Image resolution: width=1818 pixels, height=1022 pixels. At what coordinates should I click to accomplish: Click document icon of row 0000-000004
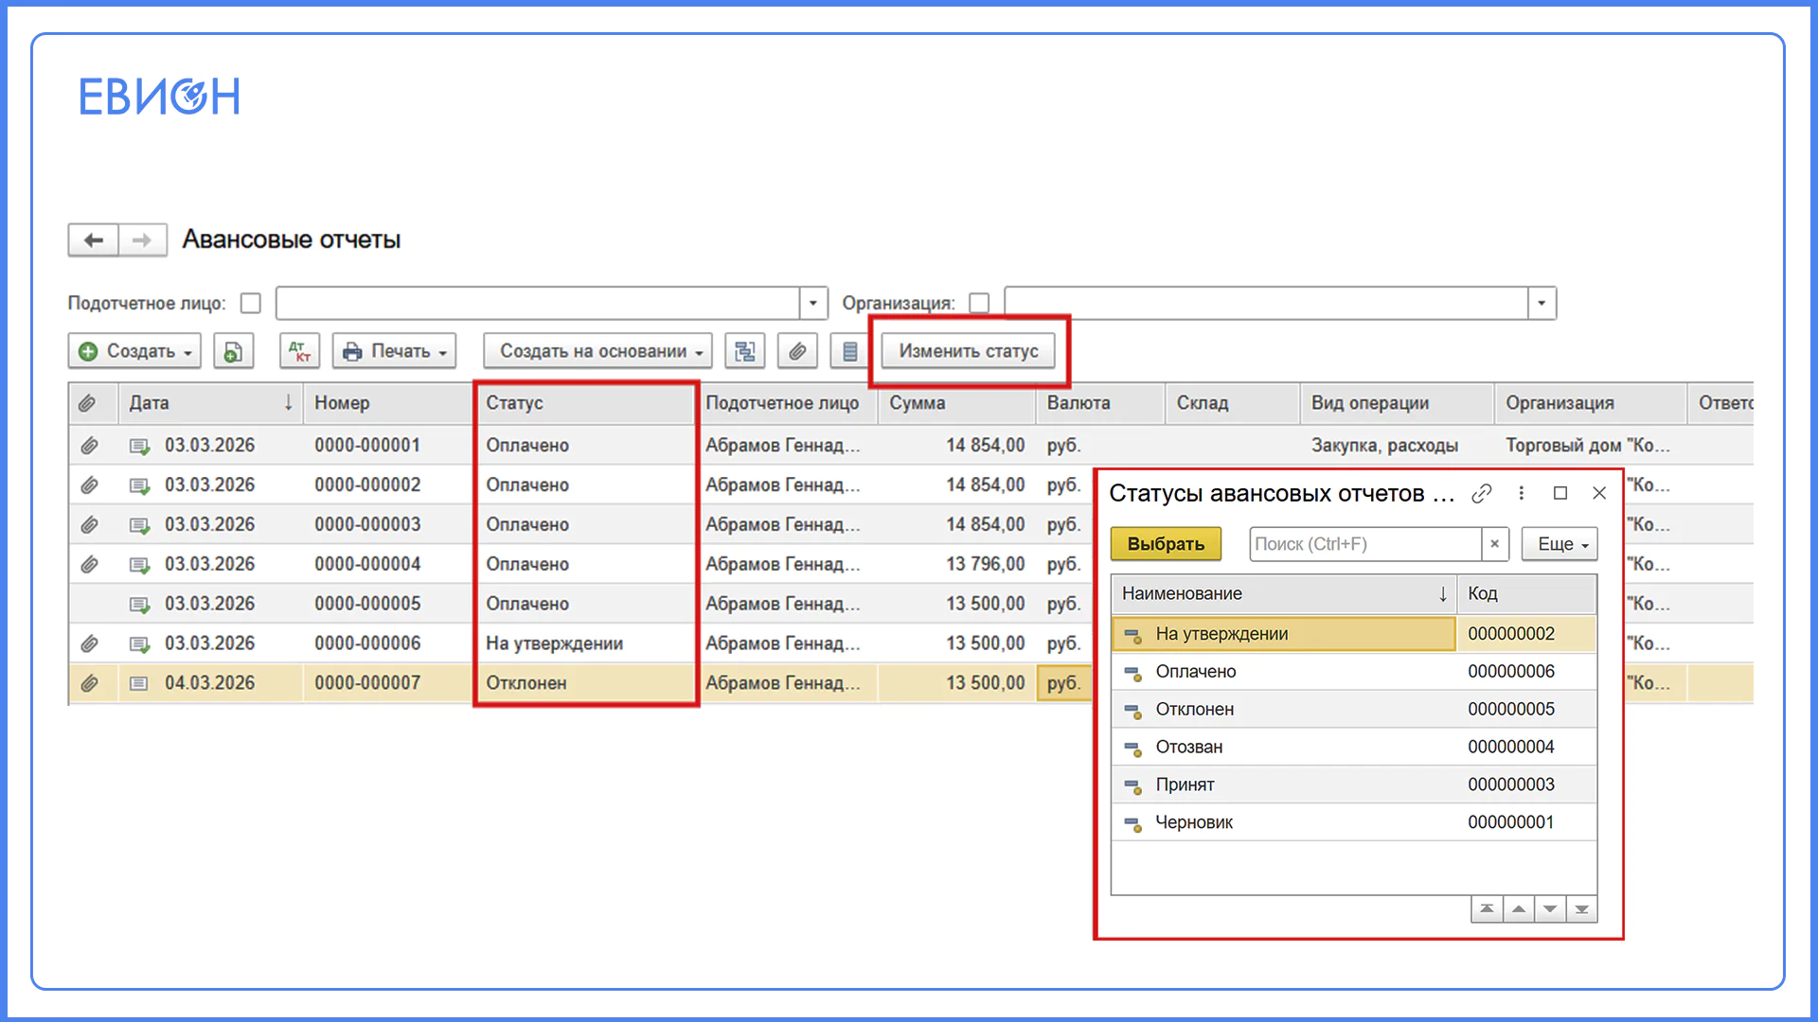point(139,564)
